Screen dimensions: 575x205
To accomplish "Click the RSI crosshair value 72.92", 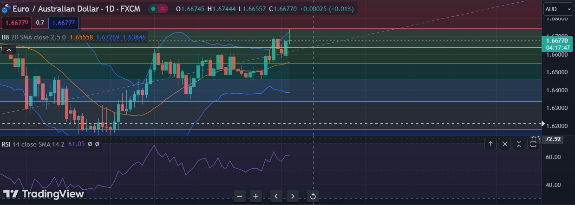I will point(553,139).
